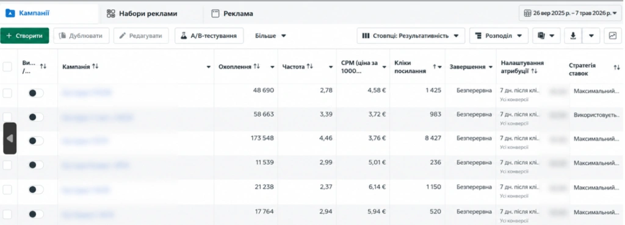The height and width of the screenshot is (225, 625).
Task: Expand the Більше menu
Action: pos(270,36)
